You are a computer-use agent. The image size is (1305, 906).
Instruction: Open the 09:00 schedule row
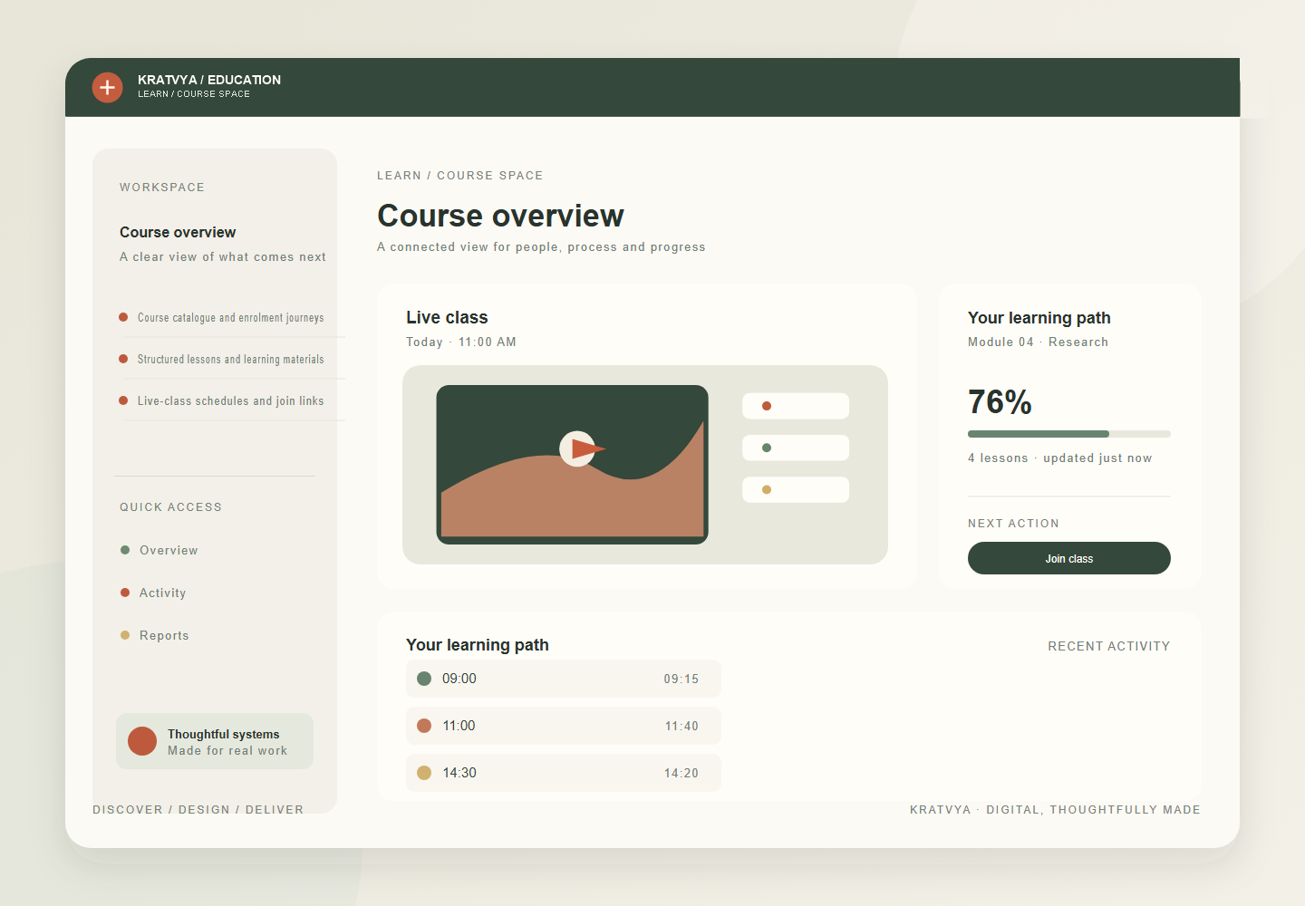coord(564,679)
